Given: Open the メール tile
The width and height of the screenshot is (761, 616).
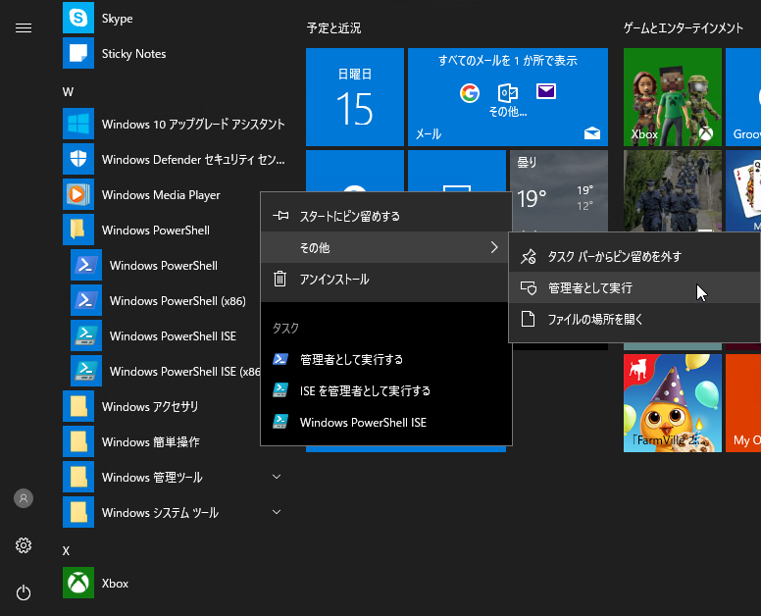Looking at the screenshot, I should pyautogui.click(x=508, y=96).
